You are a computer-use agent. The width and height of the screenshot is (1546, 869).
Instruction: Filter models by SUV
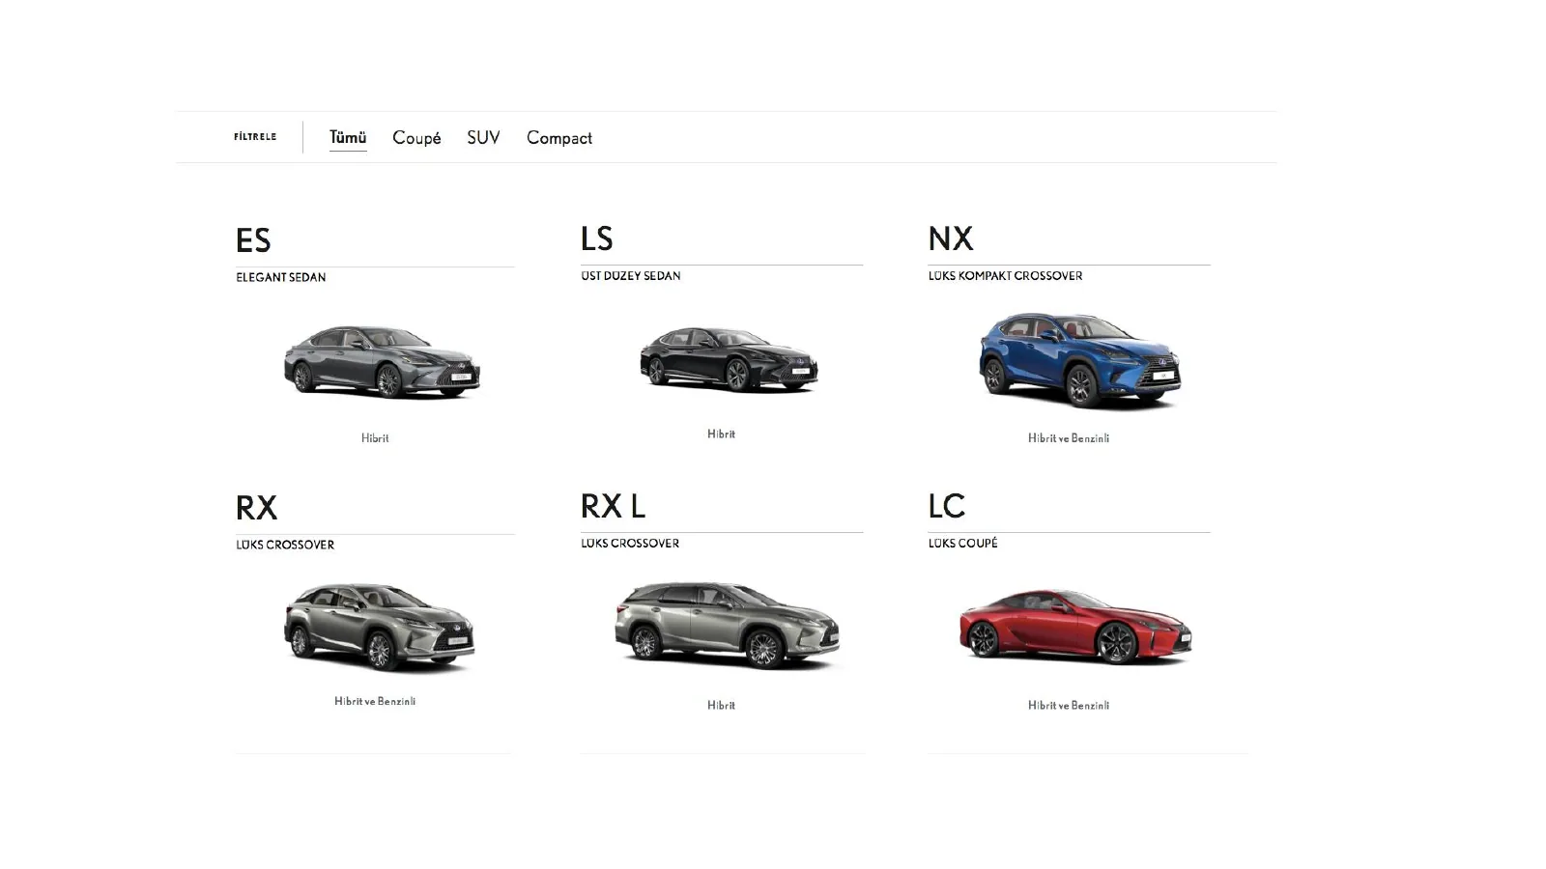(483, 137)
